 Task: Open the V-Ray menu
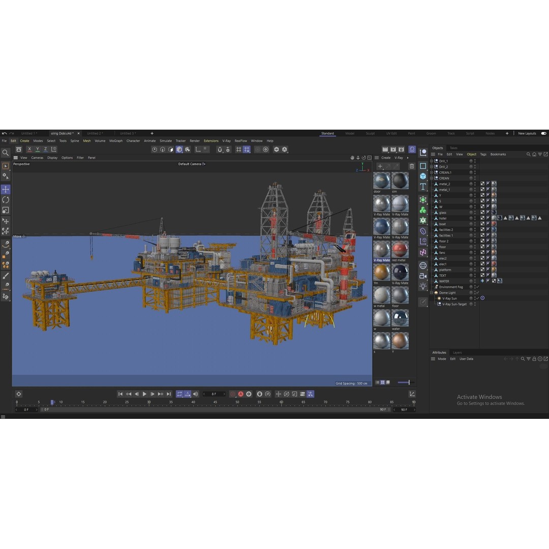pos(227,141)
